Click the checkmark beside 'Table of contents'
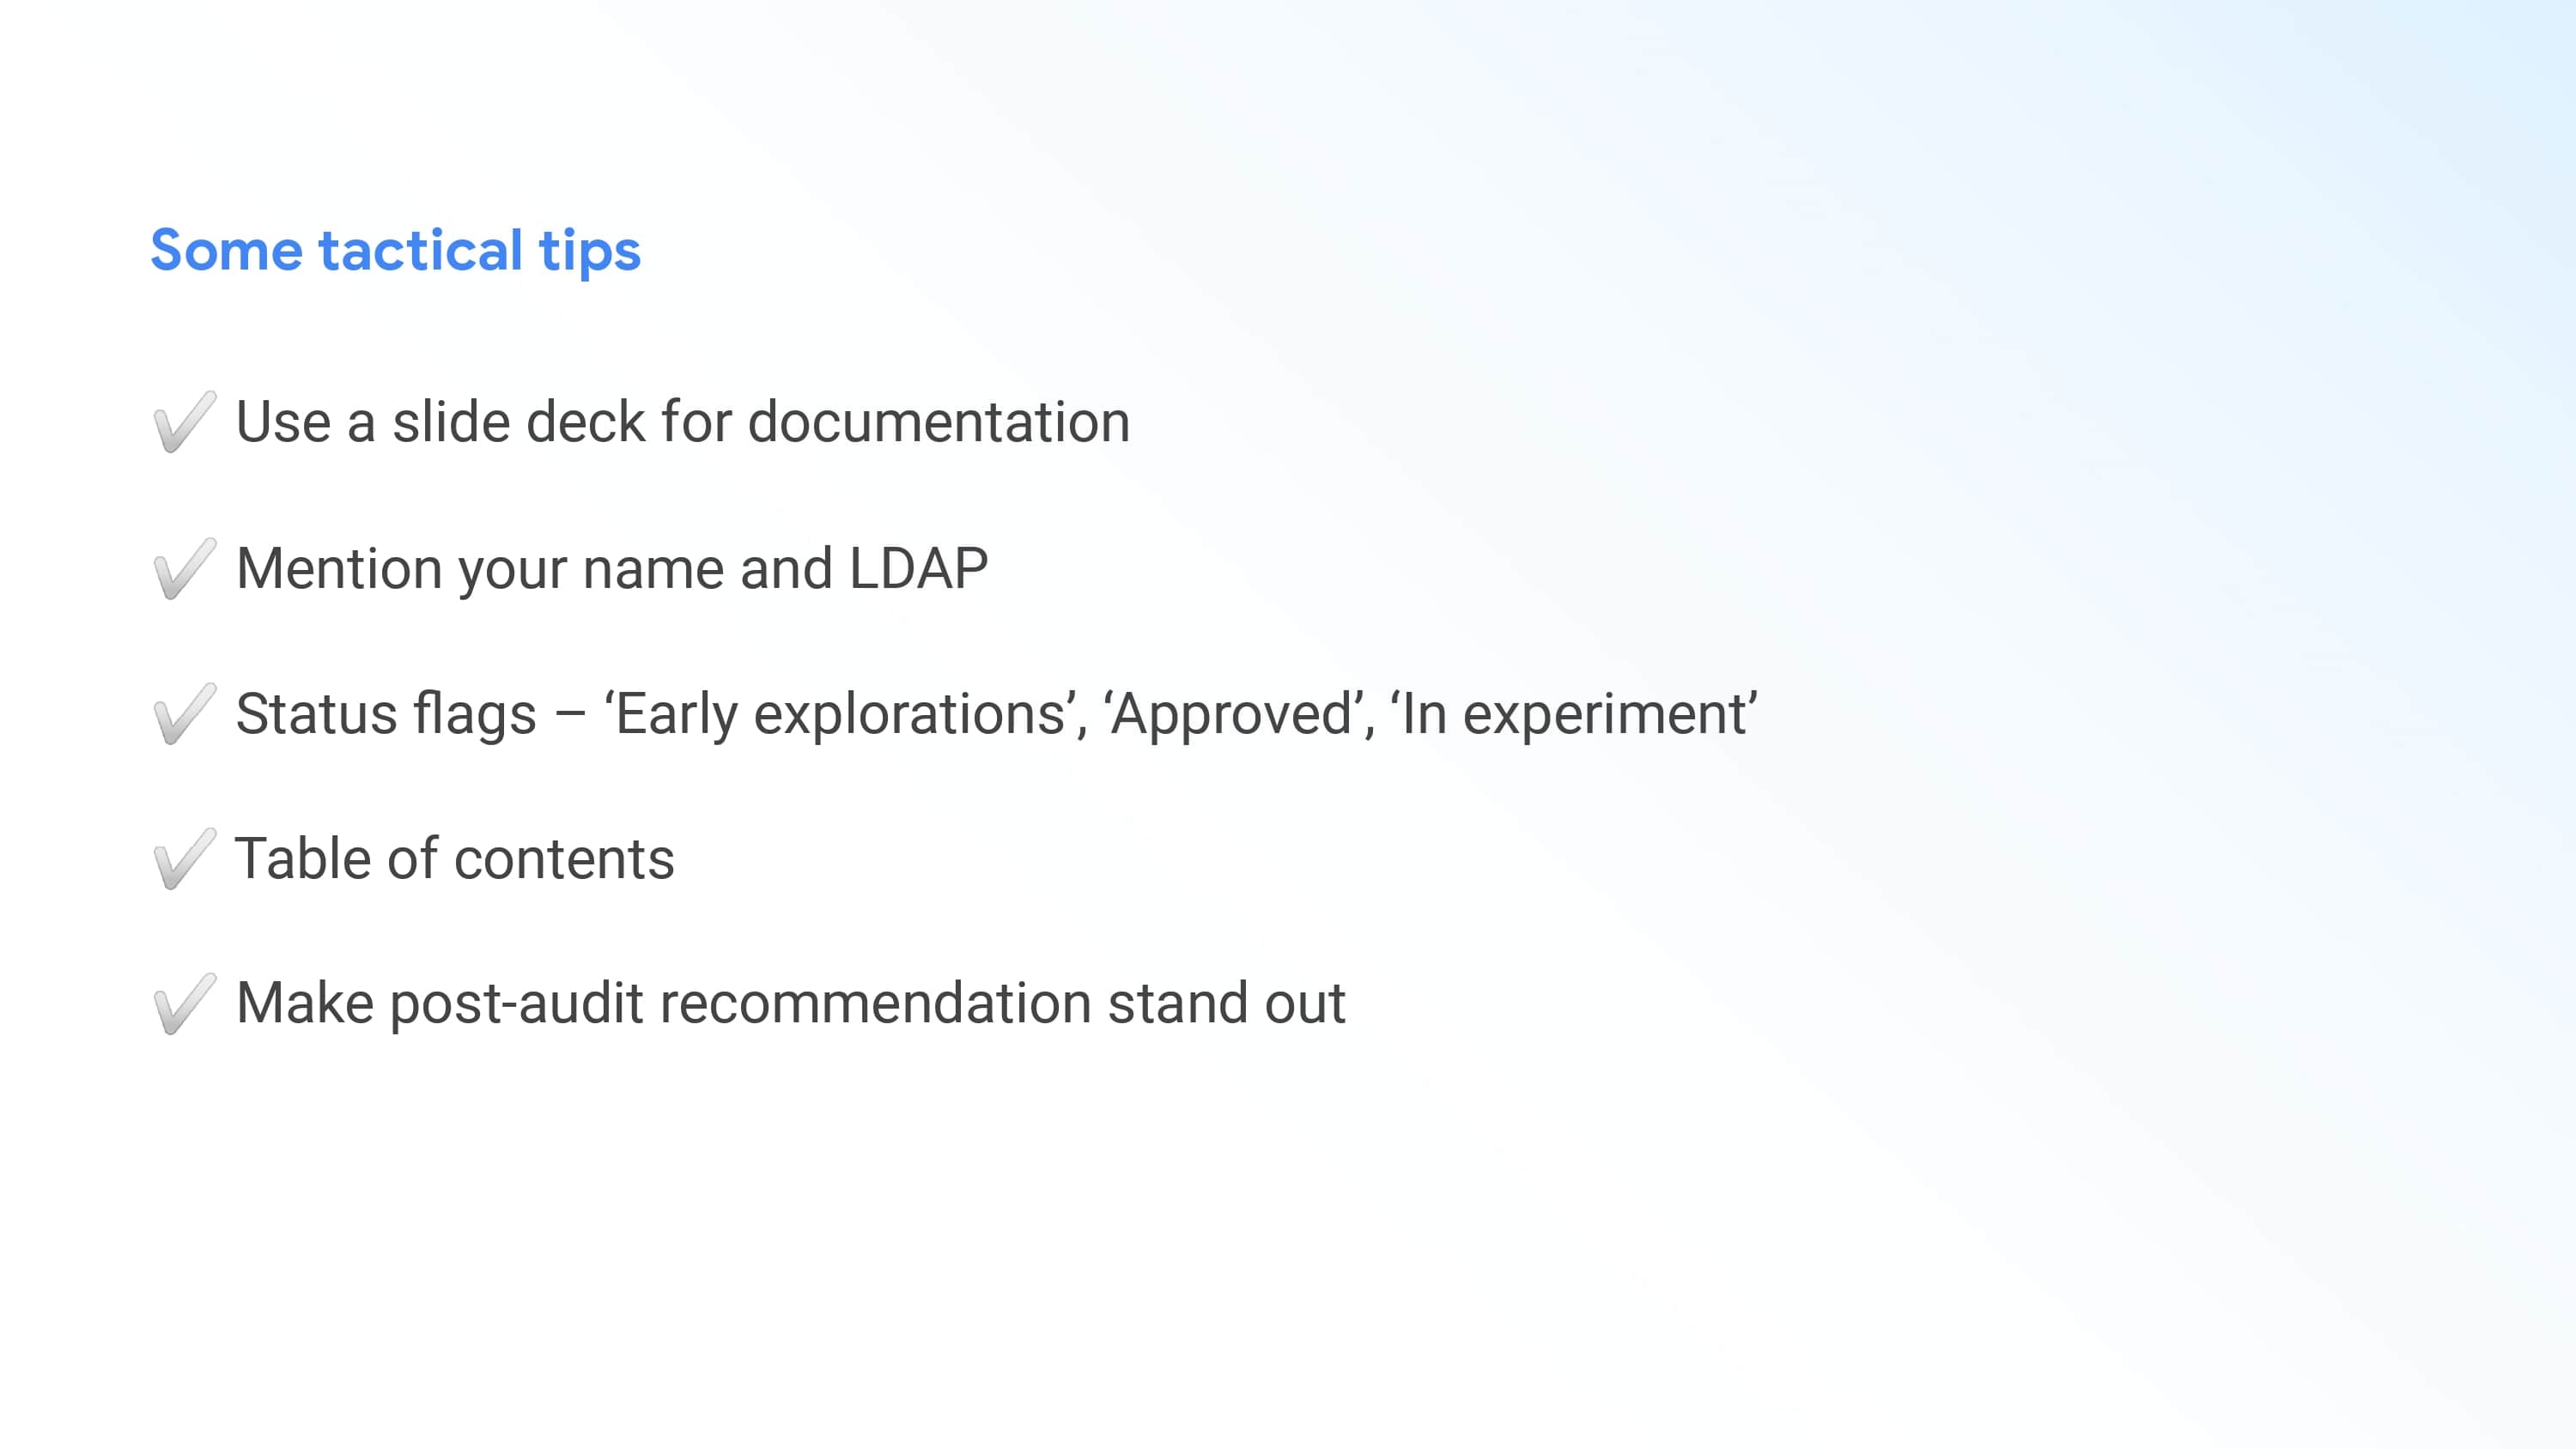Screen dimensions: 2576x1449 184,859
